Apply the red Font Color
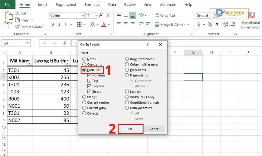This screenshot has width=262, height=156. (104, 25)
